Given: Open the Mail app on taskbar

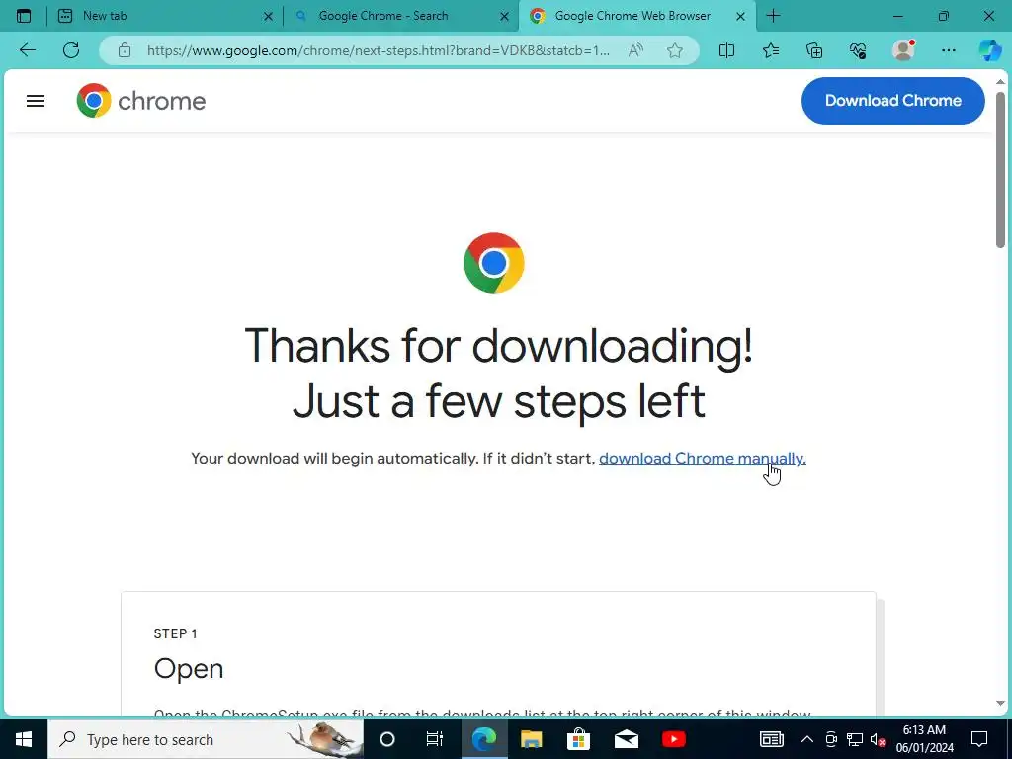Looking at the screenshot, I should point(626,739).
